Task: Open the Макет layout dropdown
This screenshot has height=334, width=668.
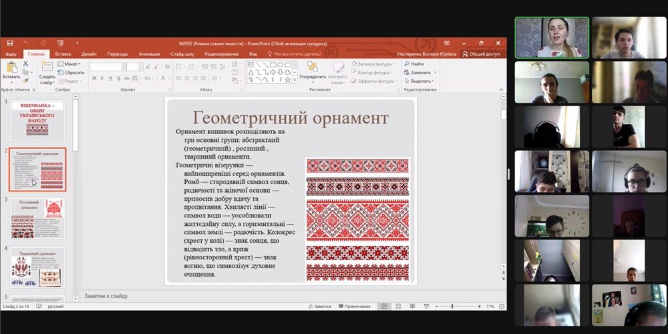Action: [x=69, y=64]
